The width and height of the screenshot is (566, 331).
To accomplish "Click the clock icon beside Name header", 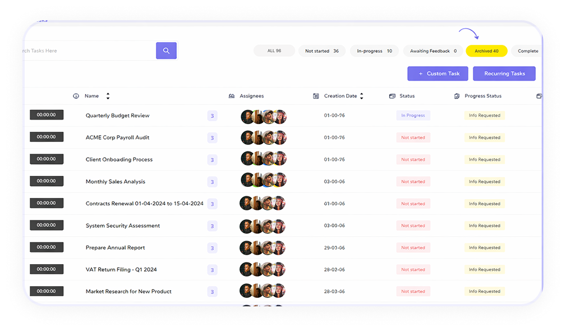I will [x=76, y=96].
